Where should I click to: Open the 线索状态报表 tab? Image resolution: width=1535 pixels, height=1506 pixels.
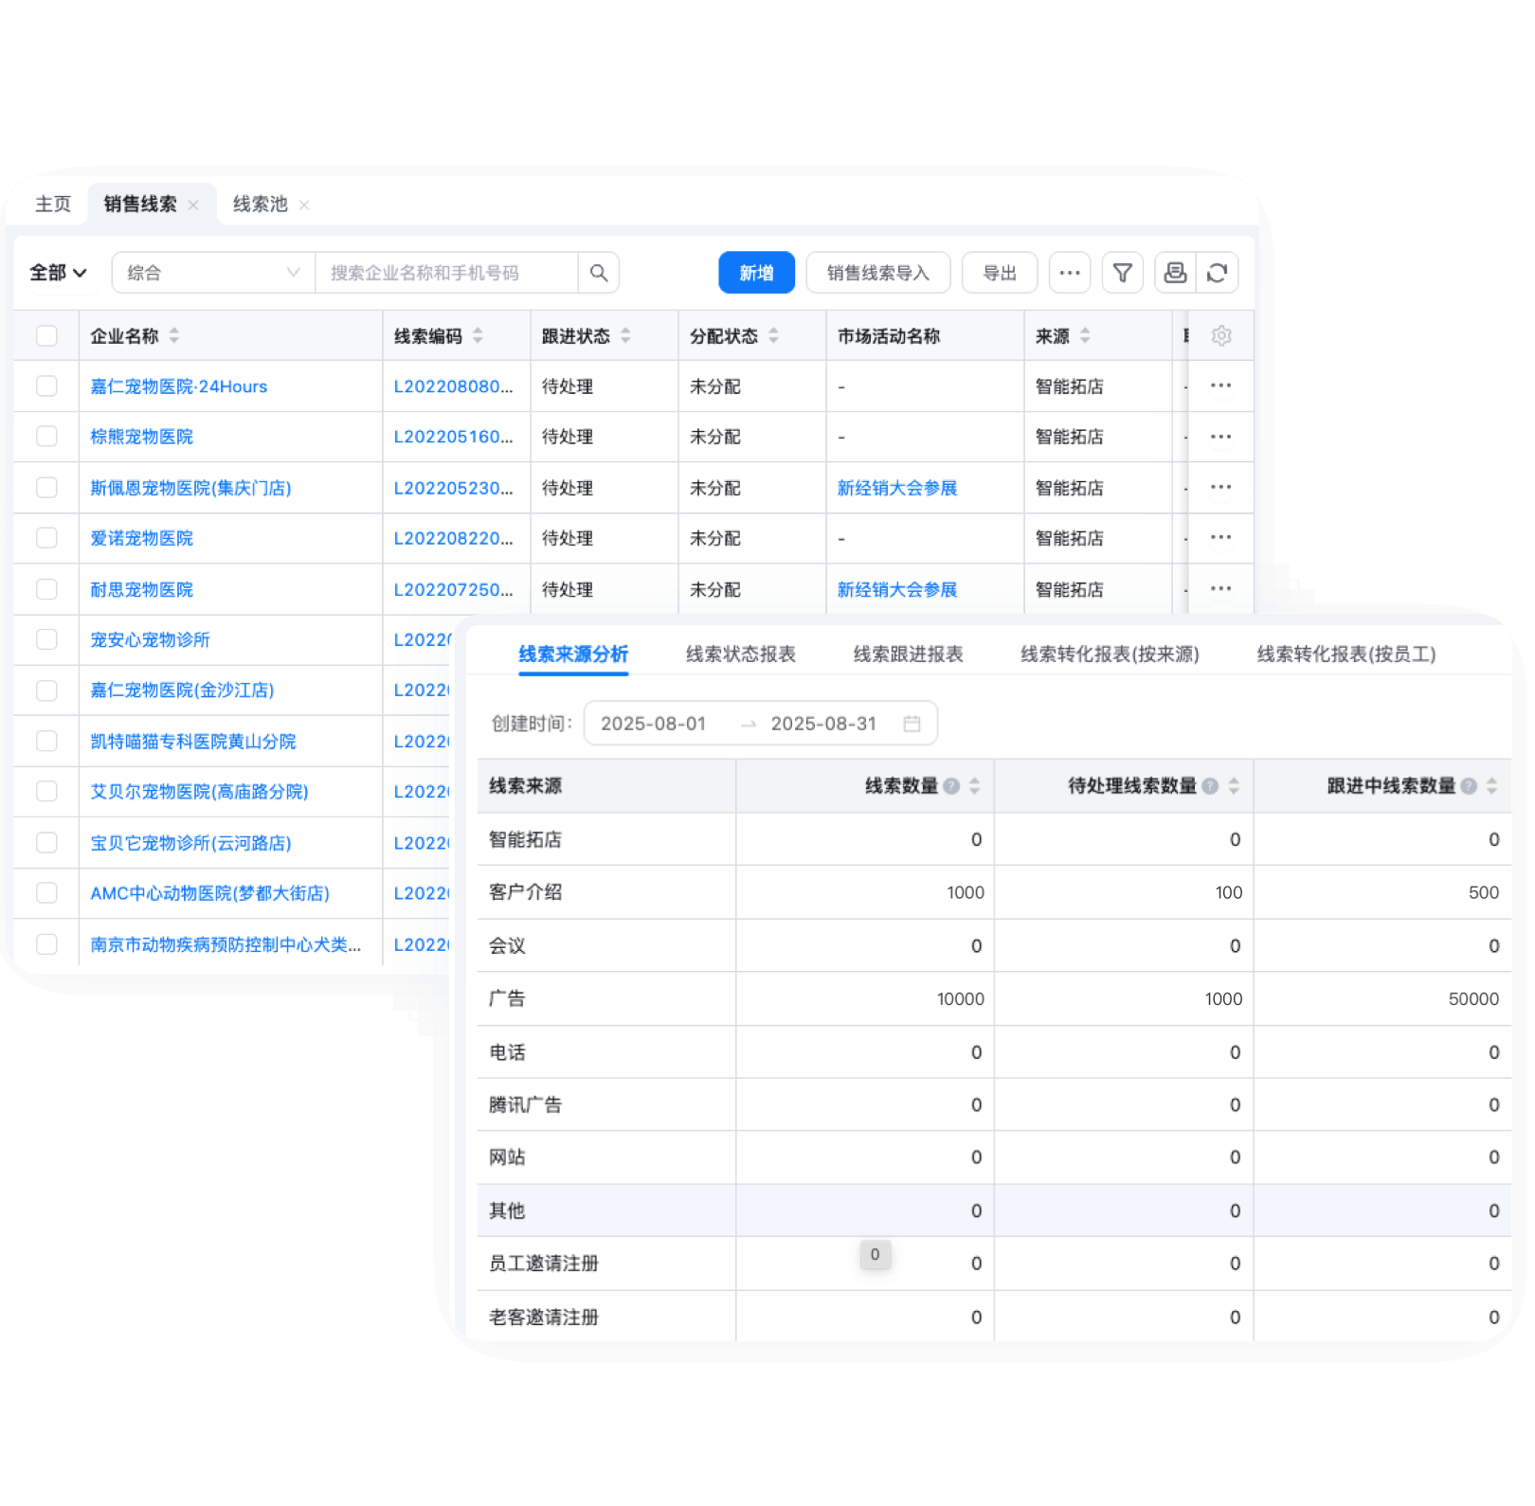point(740,654)
